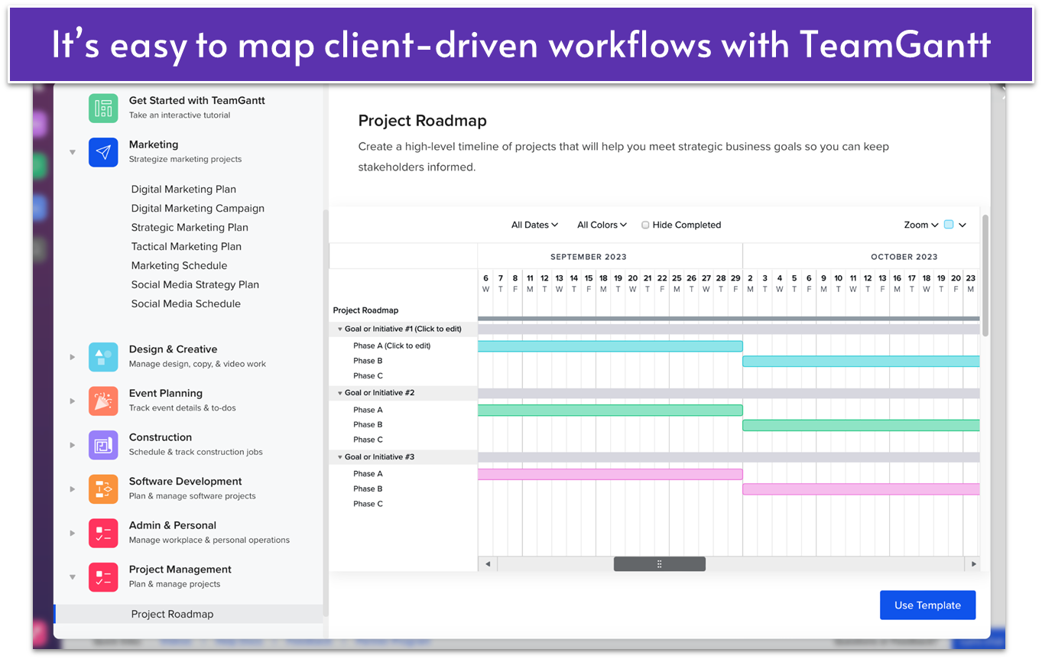Click the OCTOBER 2023 month header
Screen dimensions: 1042x659
(904, 257)
